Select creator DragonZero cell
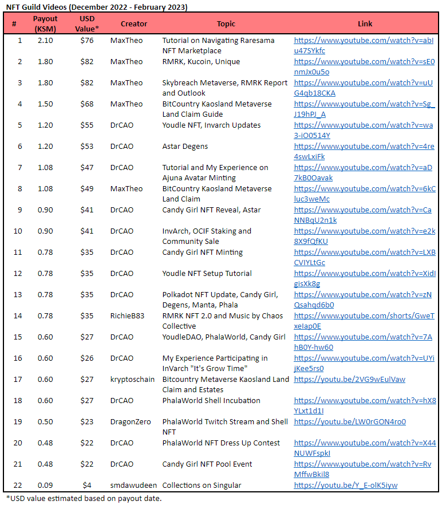This screenshot has height=505, width=442. [x=131, y=422]
